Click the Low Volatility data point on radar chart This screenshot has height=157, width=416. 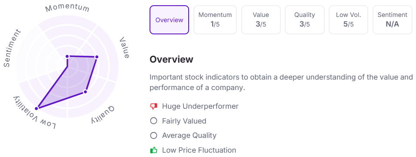click(37, 108)
